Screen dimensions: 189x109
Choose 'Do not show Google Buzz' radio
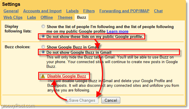tap(43, 52)
